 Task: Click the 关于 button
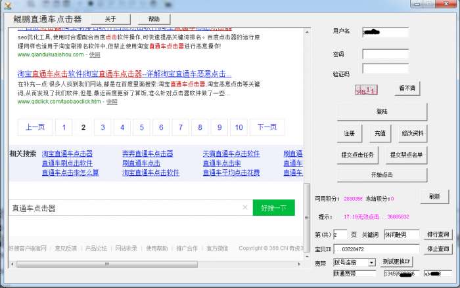coord(110,19)
